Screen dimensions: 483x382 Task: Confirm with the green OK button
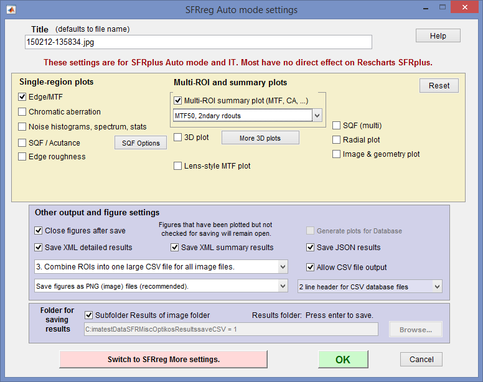[343, 359]
